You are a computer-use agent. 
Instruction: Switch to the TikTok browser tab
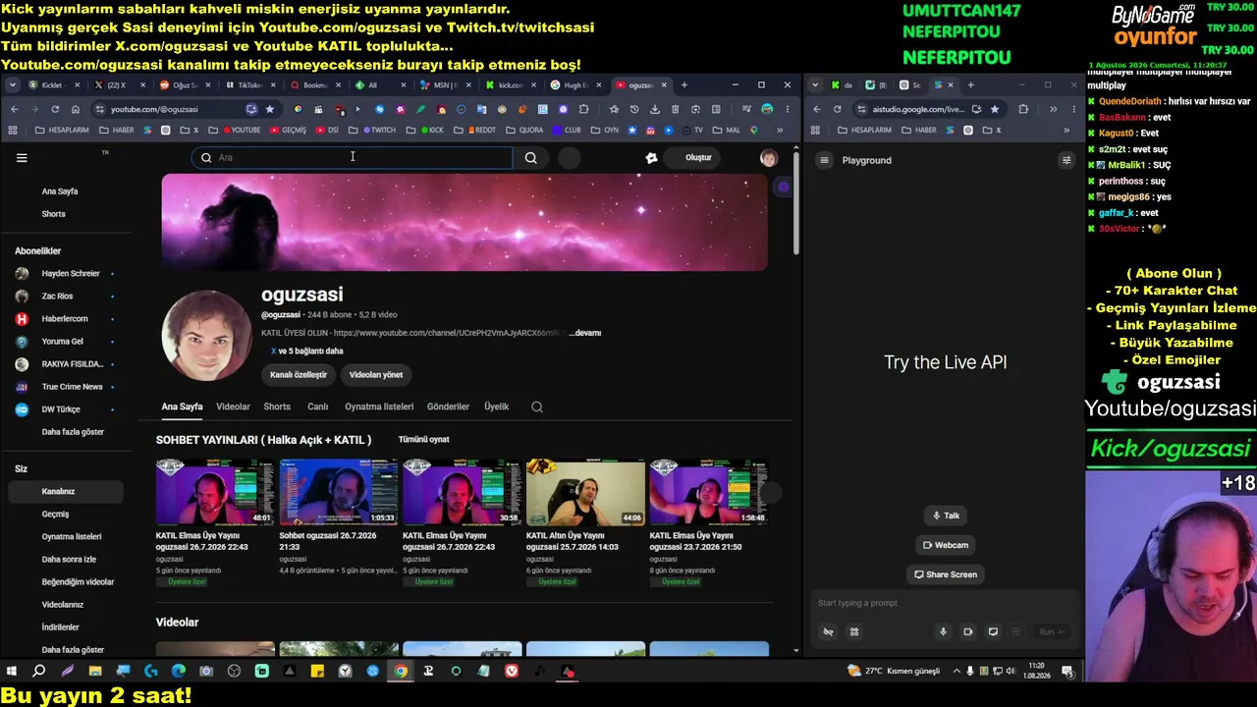point(249,85)
